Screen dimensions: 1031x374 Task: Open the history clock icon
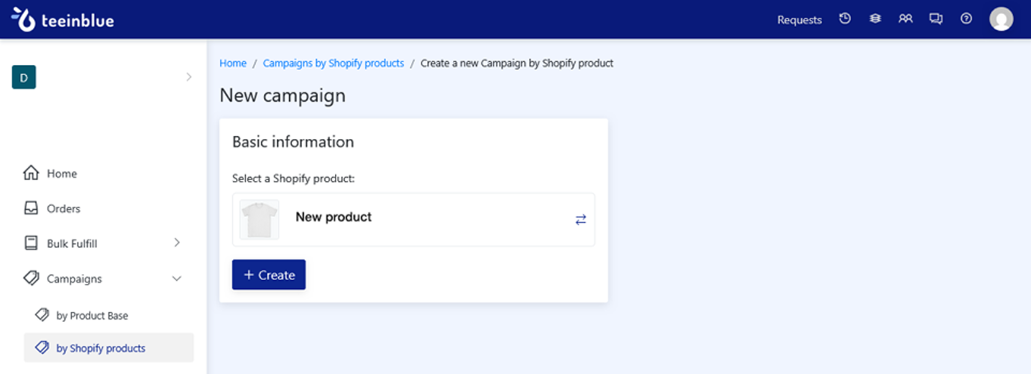[845, 19]
